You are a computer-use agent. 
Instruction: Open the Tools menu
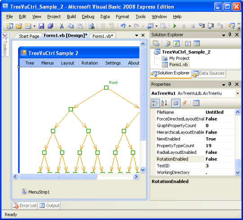point(140,17)
